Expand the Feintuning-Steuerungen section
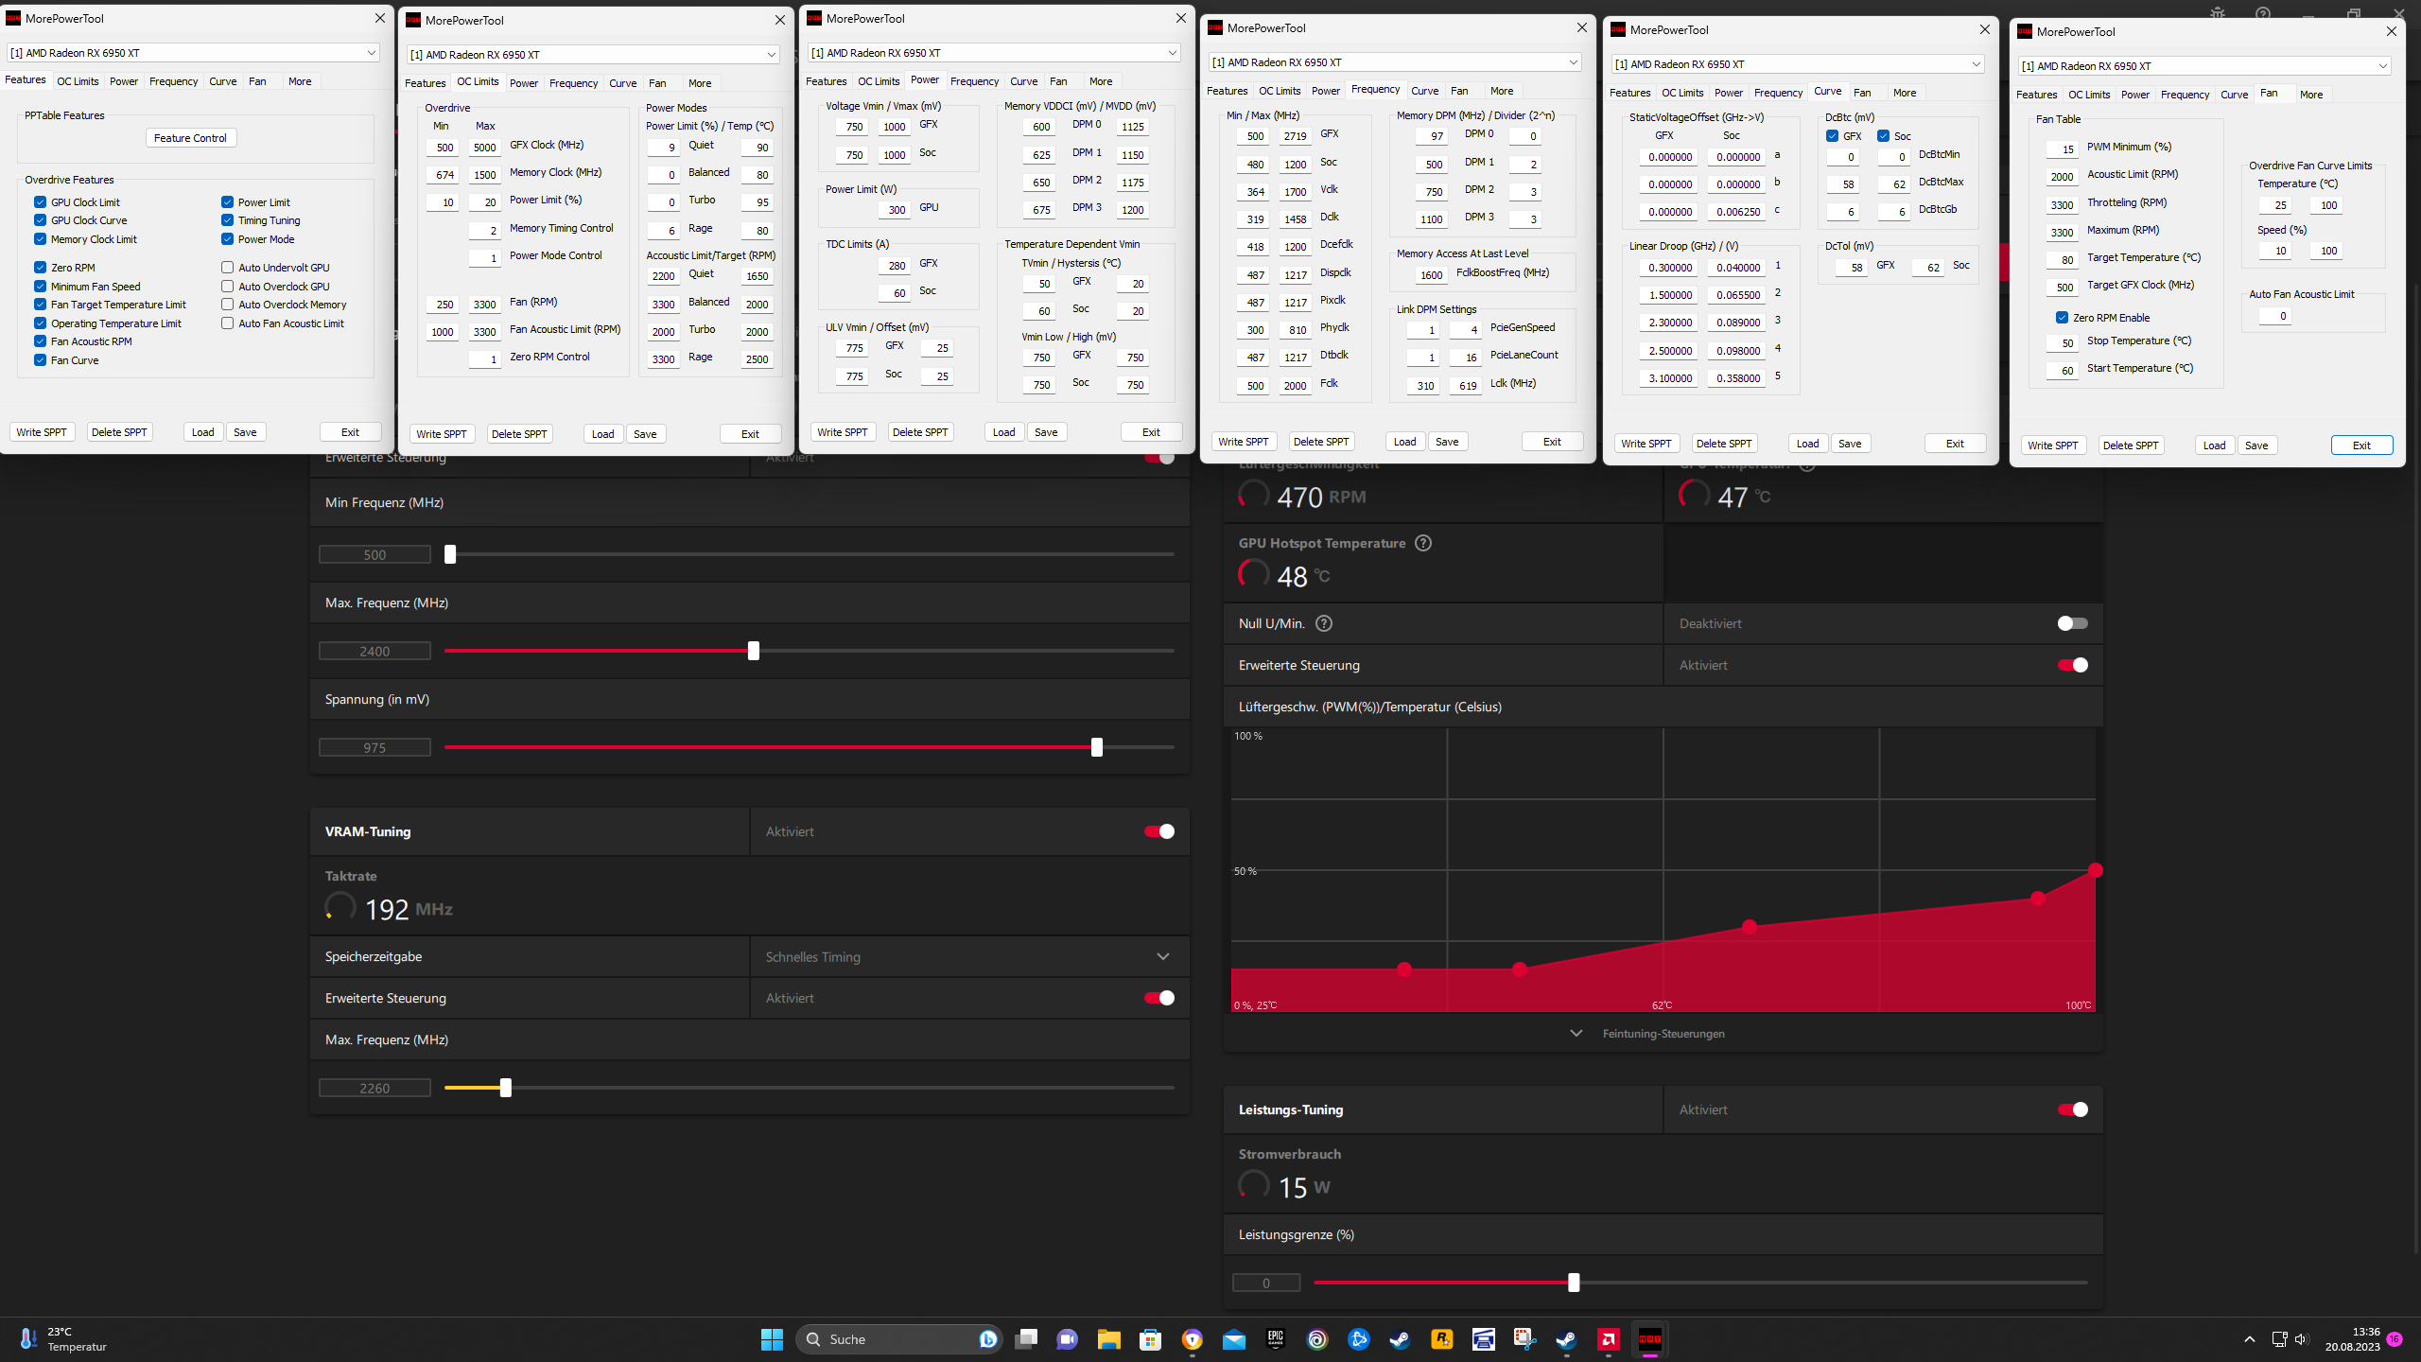 click(1663, 1034)
